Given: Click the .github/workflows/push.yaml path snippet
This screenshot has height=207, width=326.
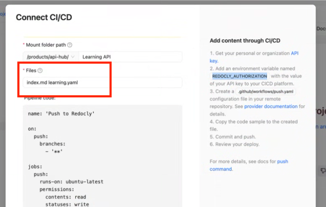Looking at the screenshot, I should (x=266, y=91).
